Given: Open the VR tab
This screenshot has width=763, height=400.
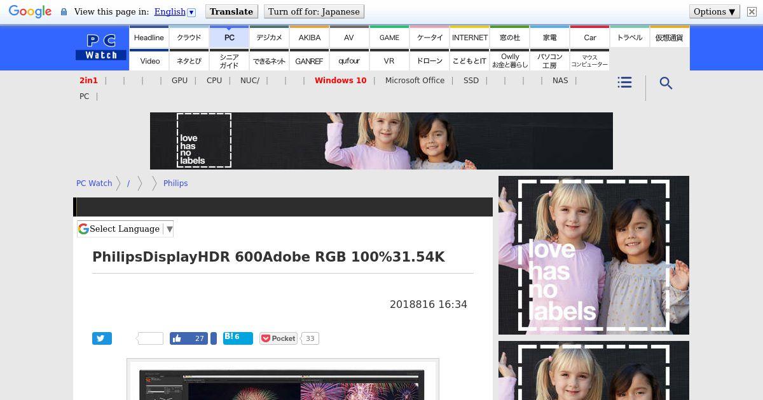Looking at the screenshot, I should point(389,60).
